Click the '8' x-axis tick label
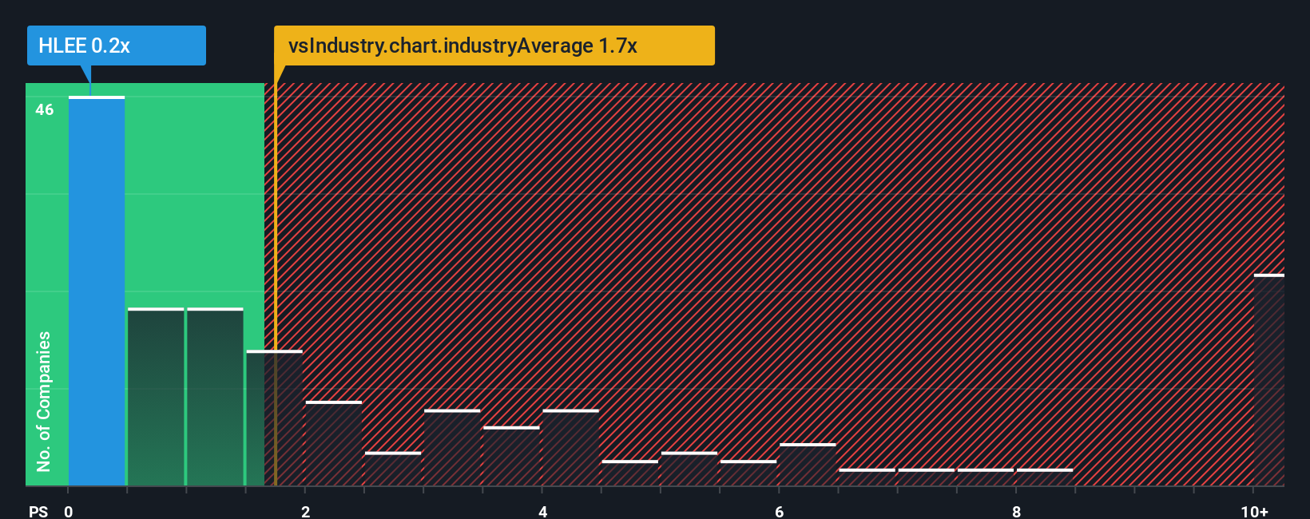Screen dimensions: 1310x519 pos(1016,511)
